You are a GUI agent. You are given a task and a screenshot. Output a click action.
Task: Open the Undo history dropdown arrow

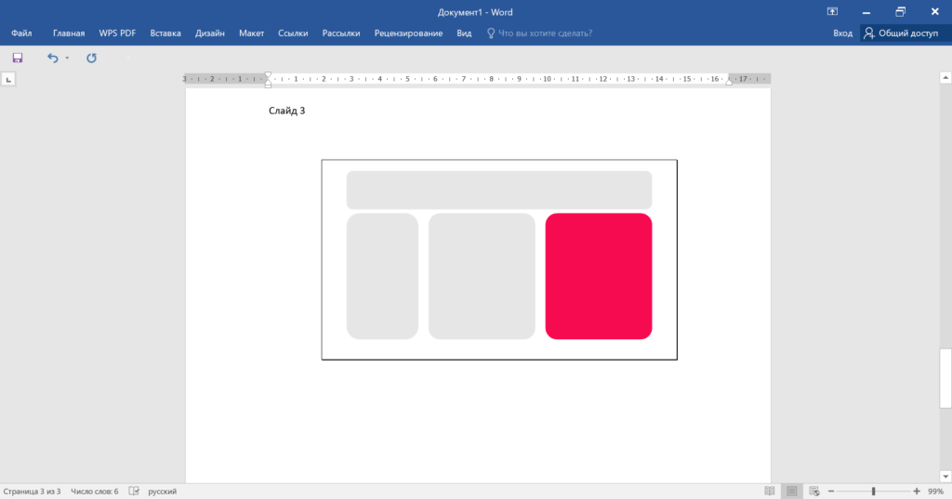pos(67,59)
